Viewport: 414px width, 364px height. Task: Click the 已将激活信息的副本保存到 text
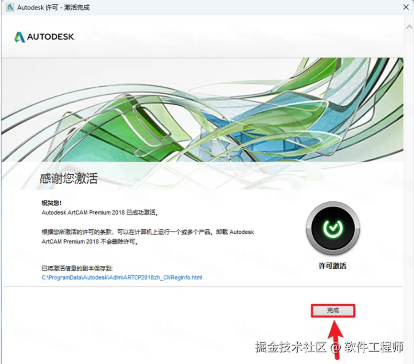click(x=77, y=268)
